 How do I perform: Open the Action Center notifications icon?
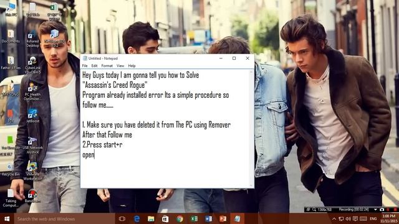point(355,218)
